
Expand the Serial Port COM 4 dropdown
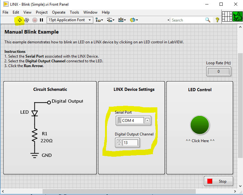(147, 120)
